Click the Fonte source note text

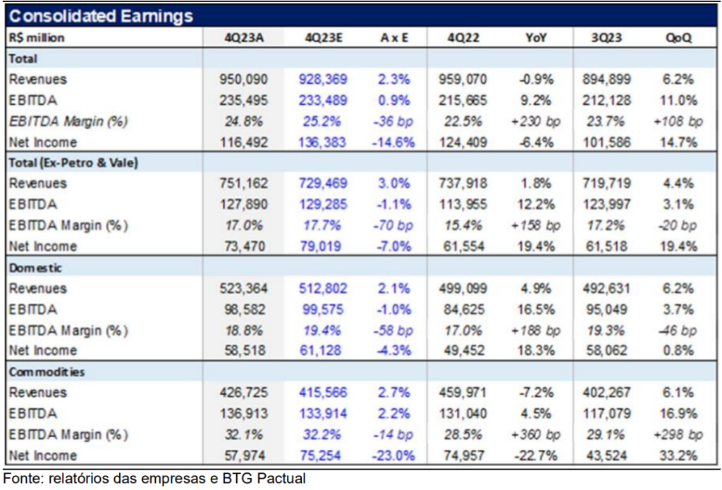pos(154,479)
